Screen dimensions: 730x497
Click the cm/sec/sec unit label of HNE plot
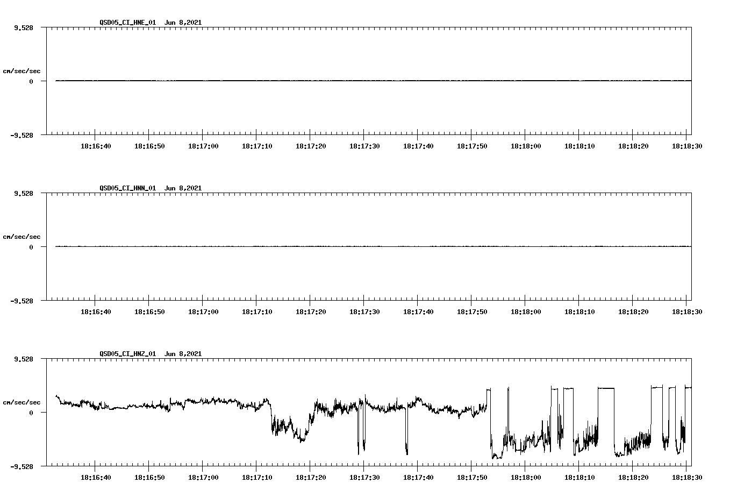[x=22, y=71]
